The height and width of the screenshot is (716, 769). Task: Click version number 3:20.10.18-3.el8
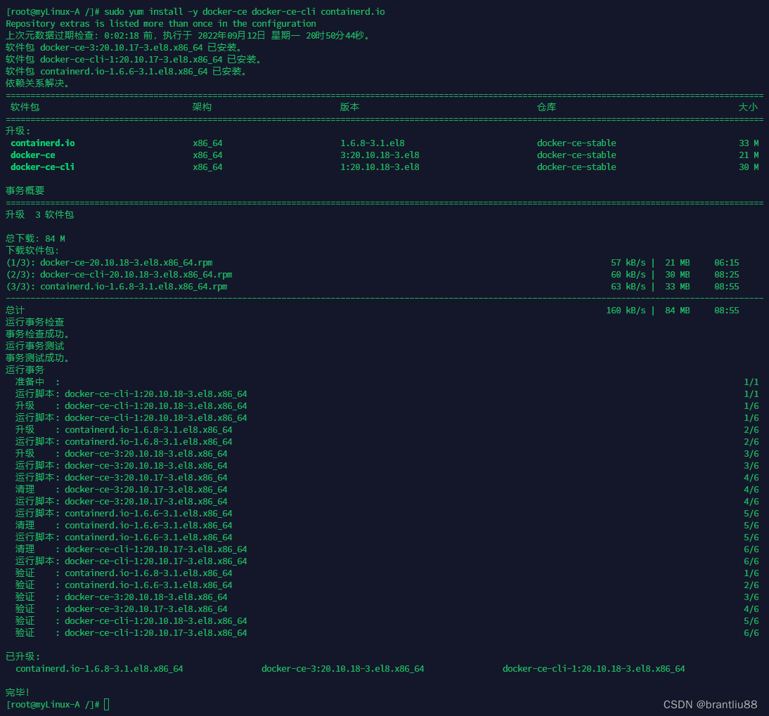point(380,155)
